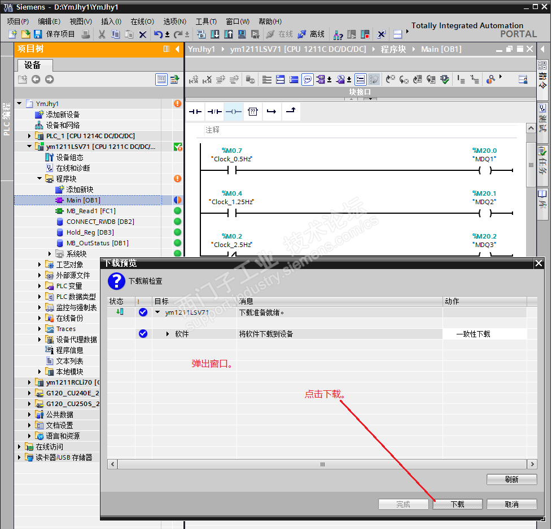552x529 pixels.
Task: Click the Copy icon in main toolbar
Action: (x=116, y=34)
